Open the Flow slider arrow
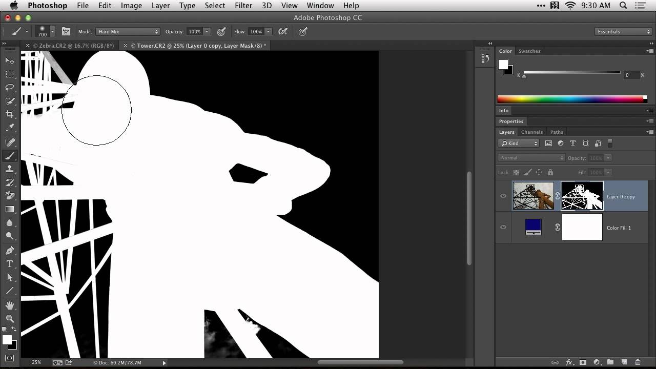 [268, 31]
